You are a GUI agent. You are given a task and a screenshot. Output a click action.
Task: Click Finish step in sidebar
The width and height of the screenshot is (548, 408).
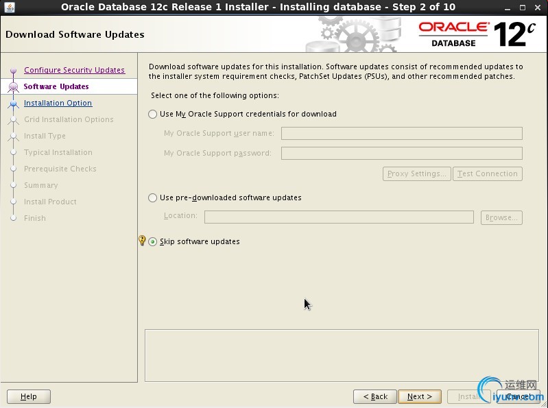(35, 218)
